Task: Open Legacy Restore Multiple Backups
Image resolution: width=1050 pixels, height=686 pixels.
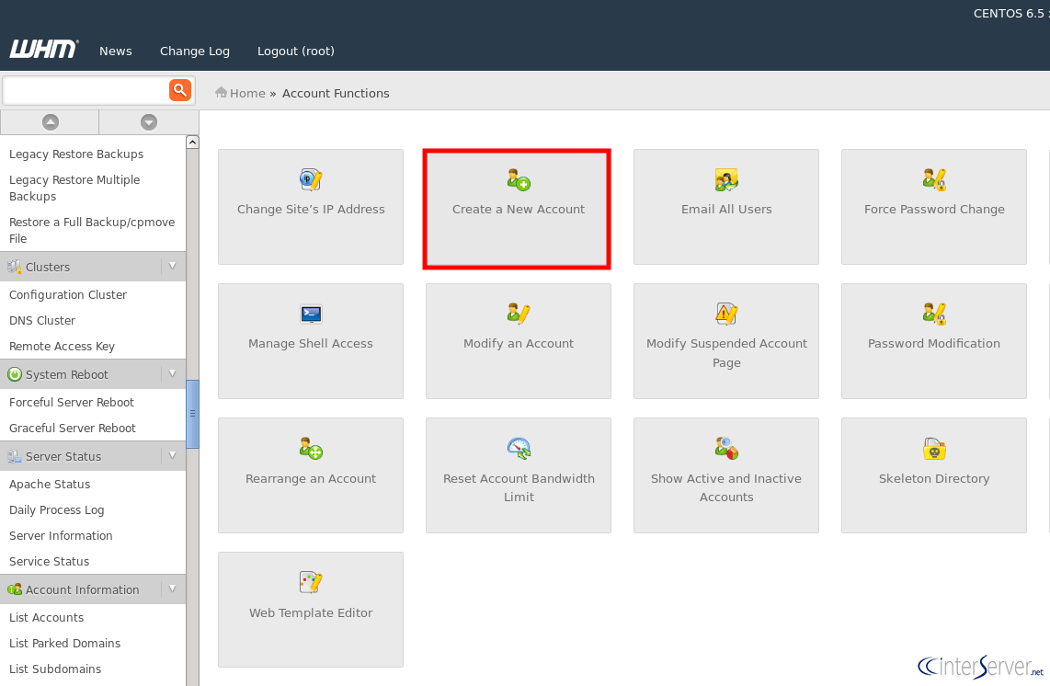Action: coord(74,188)
